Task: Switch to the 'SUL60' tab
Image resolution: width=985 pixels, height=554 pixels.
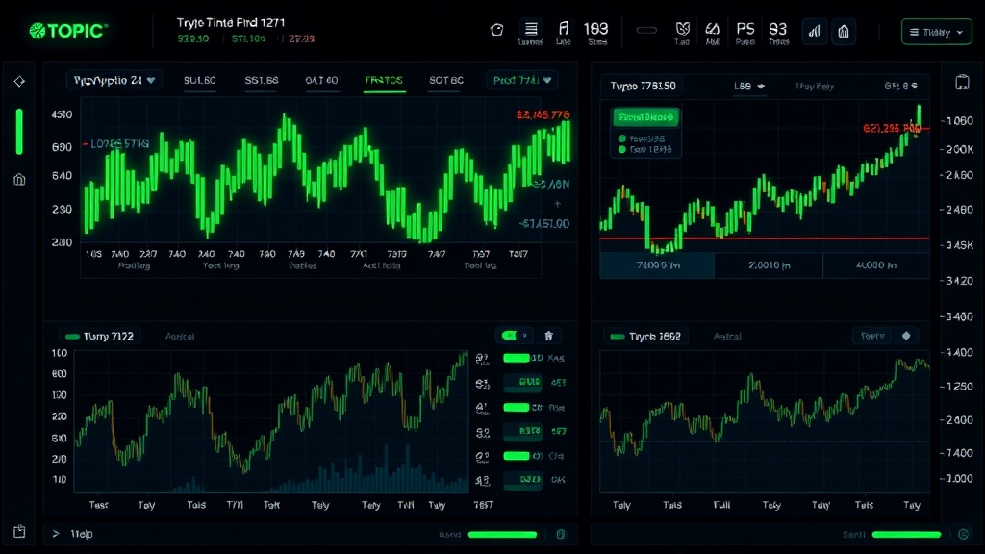Action: [200, 81]
